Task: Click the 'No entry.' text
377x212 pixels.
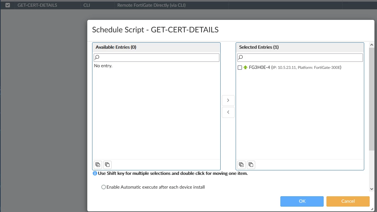Action: 103,66
